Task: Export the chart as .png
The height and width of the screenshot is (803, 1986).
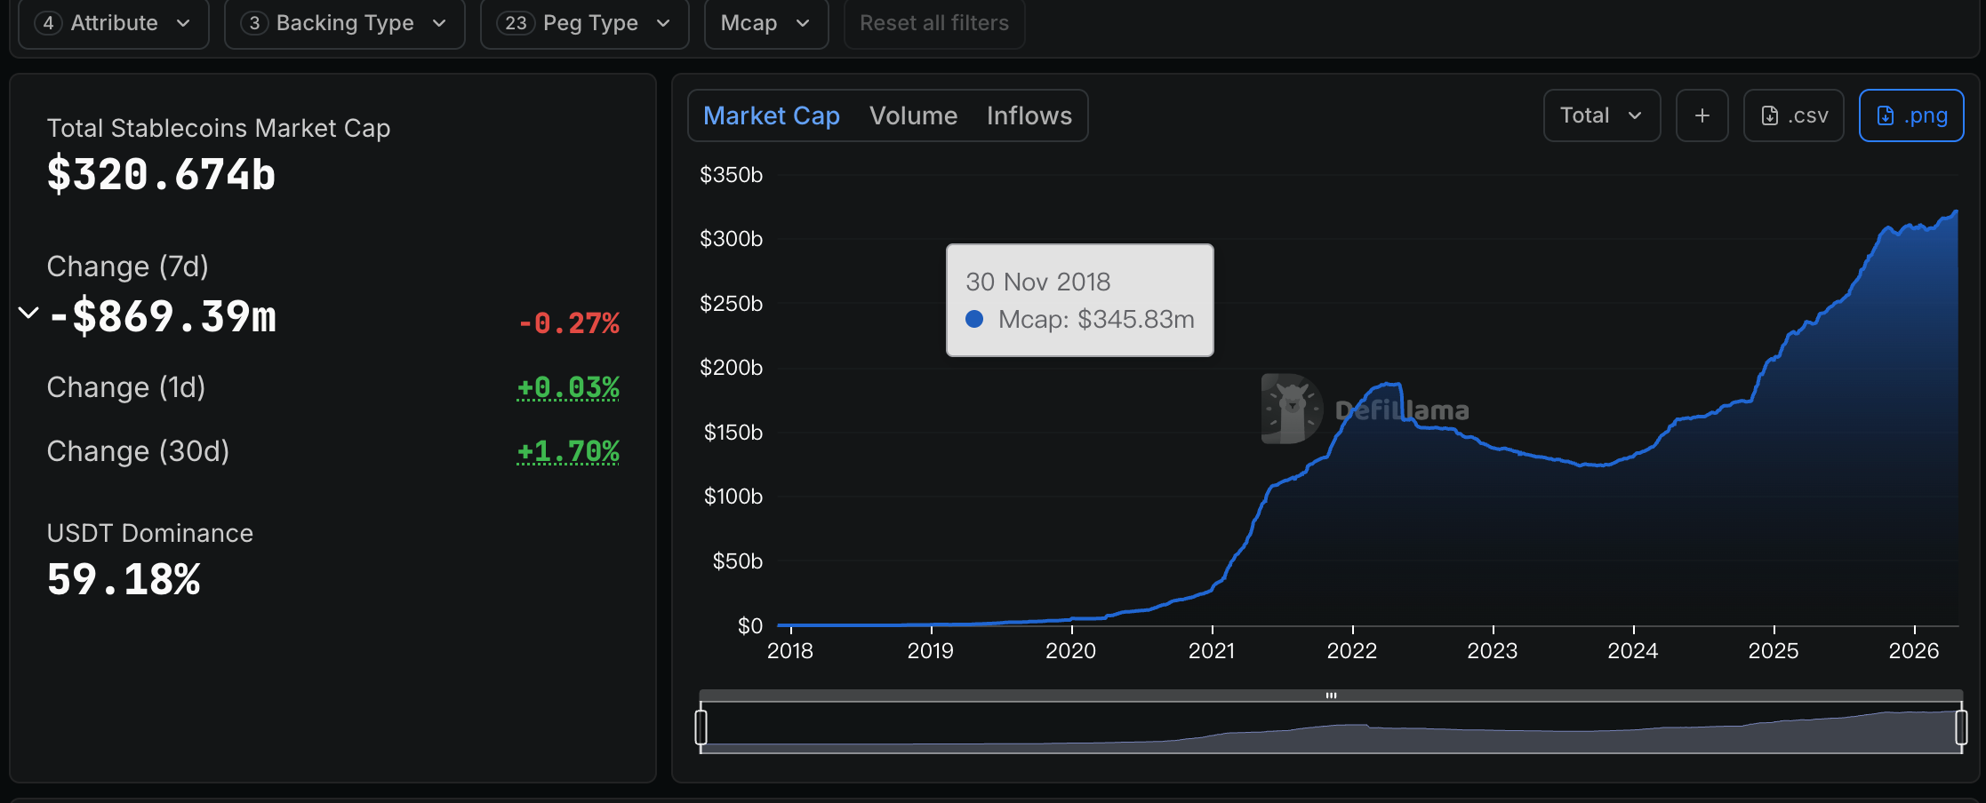Action: point(1910,115)
